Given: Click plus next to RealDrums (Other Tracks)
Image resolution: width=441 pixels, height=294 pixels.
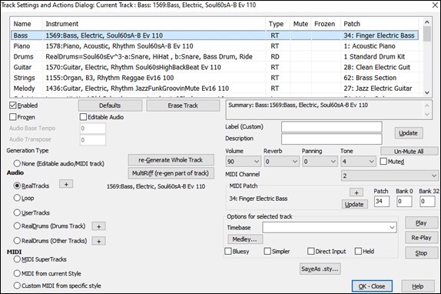Looking at the screenshot, I should [x=98, y=241].
